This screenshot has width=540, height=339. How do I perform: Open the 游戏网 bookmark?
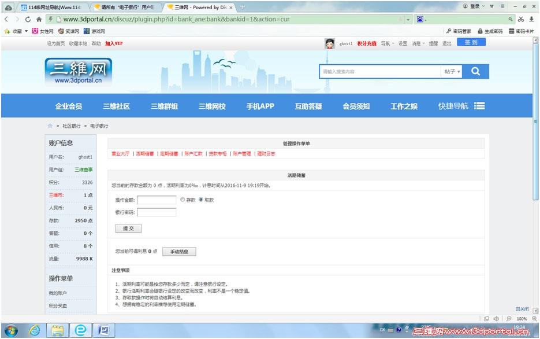94,31
